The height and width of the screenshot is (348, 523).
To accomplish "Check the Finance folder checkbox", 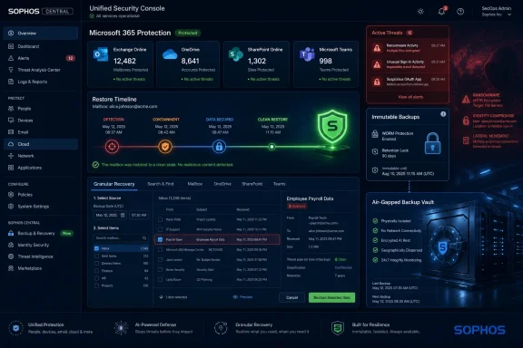I will pyautogui.click(x=96, y=271).
